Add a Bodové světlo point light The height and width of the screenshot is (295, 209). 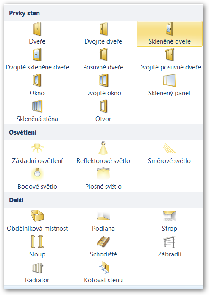[37, 179]
